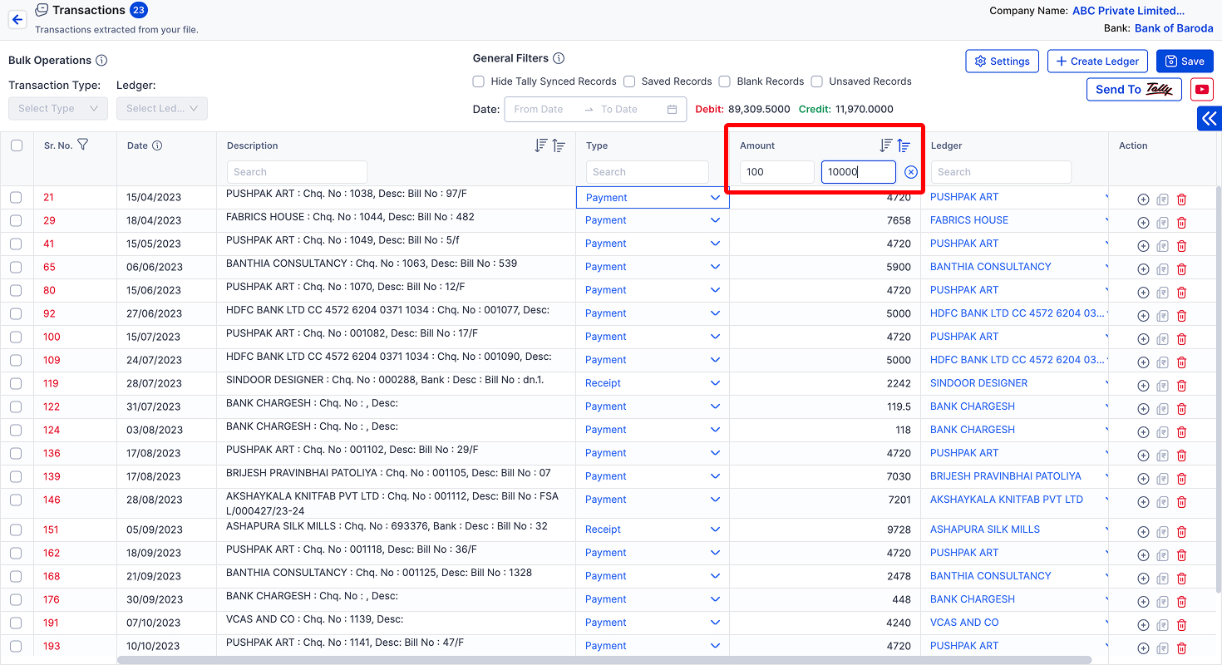This screenshot has width=1222, height=665.
Task: Send transactions to Tally
Action: coord(1134,90)
